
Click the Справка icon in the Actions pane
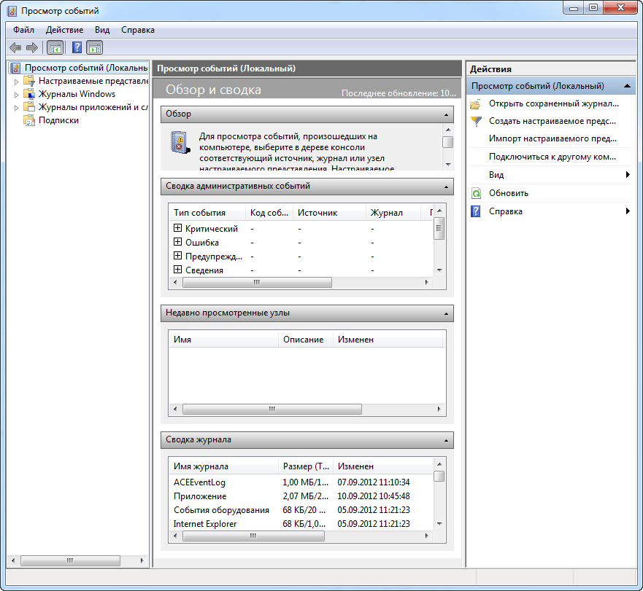click(476, 211)
